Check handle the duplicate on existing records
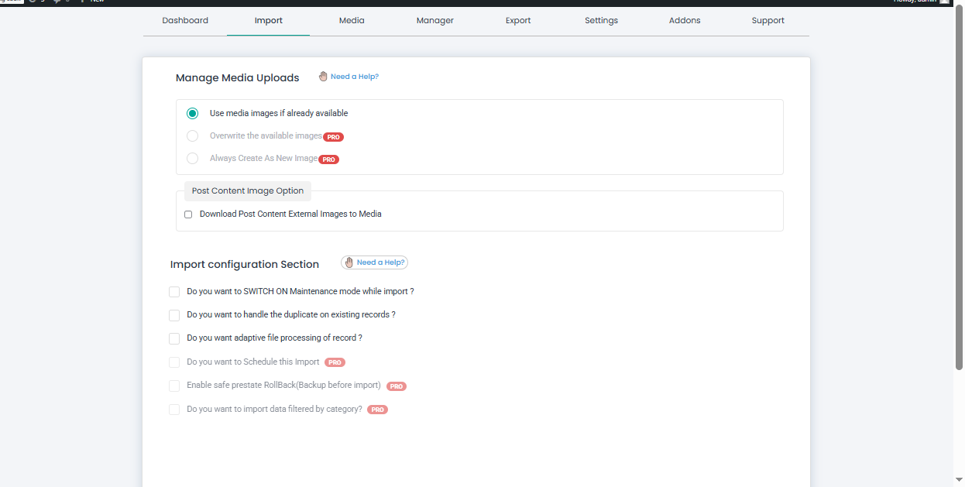Screen dimensions: 965x487 (174, 315)
